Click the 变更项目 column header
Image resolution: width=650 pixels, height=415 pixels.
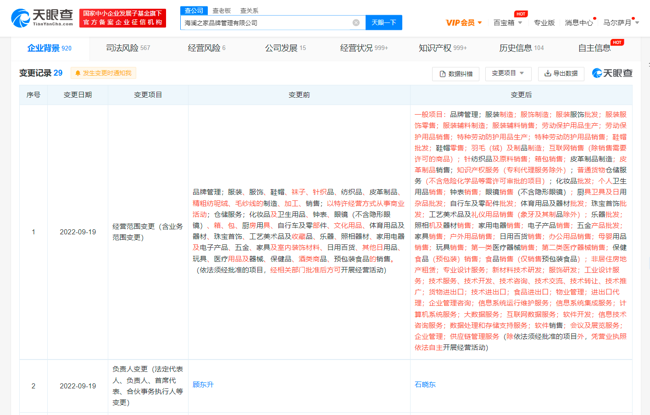[x=148, y=95]
